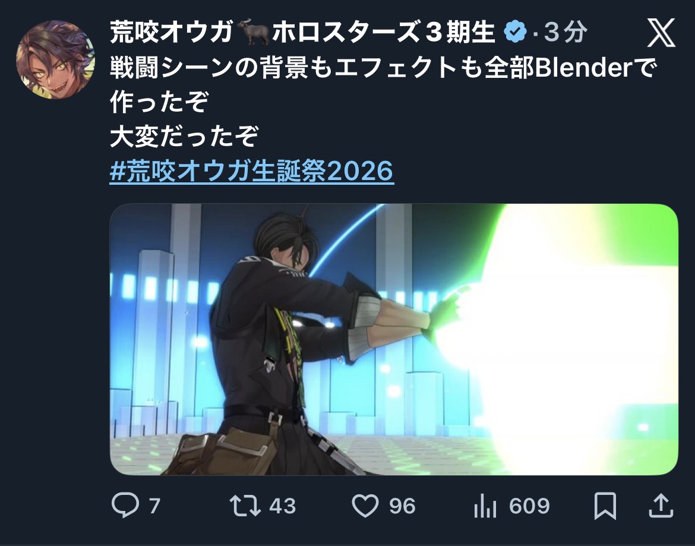695x546 pixels.
Task: Open the reply speech bubble icon
Action: click(125, 505)
